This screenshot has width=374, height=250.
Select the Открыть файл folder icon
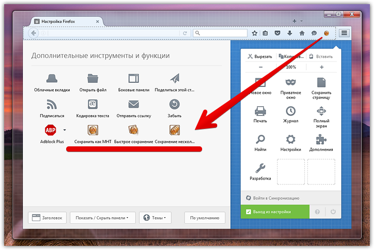(93, 78)
